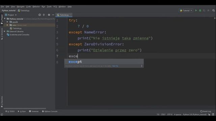Open the Tutorial run configuration dropdown
The image size is (216, 121).
(186, 10)
